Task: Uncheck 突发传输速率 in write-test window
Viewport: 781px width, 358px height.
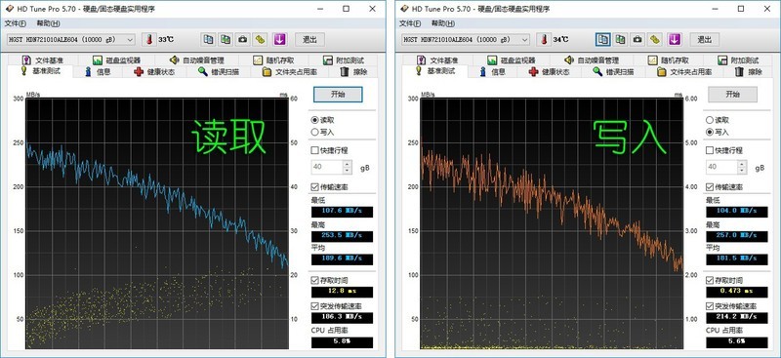Action: 710,306
